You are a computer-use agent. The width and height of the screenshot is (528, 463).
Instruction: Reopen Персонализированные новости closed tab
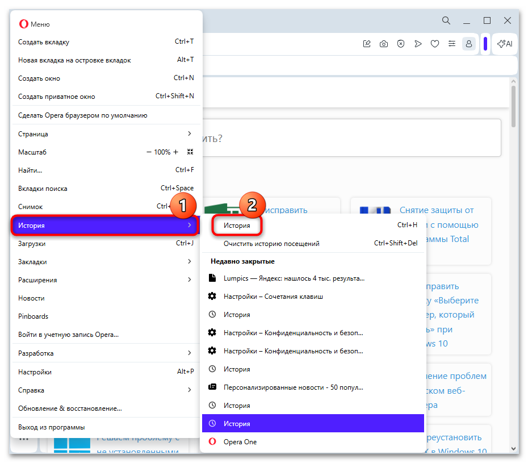(313, 387)
